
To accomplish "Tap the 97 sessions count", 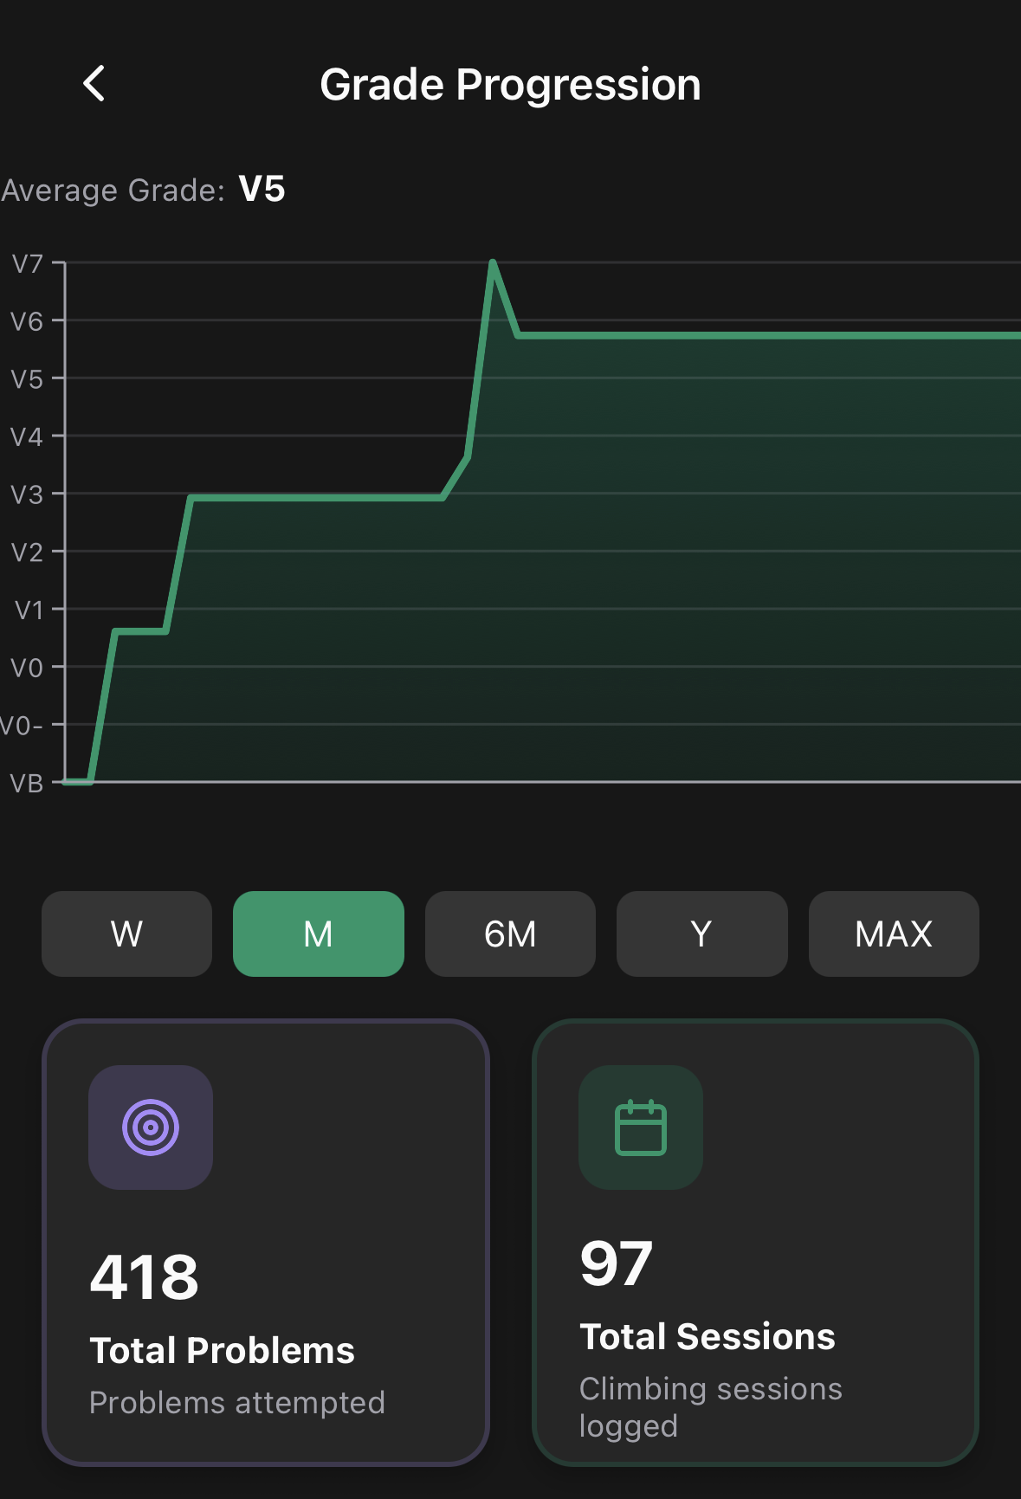I will click(x=617, y=1263).
